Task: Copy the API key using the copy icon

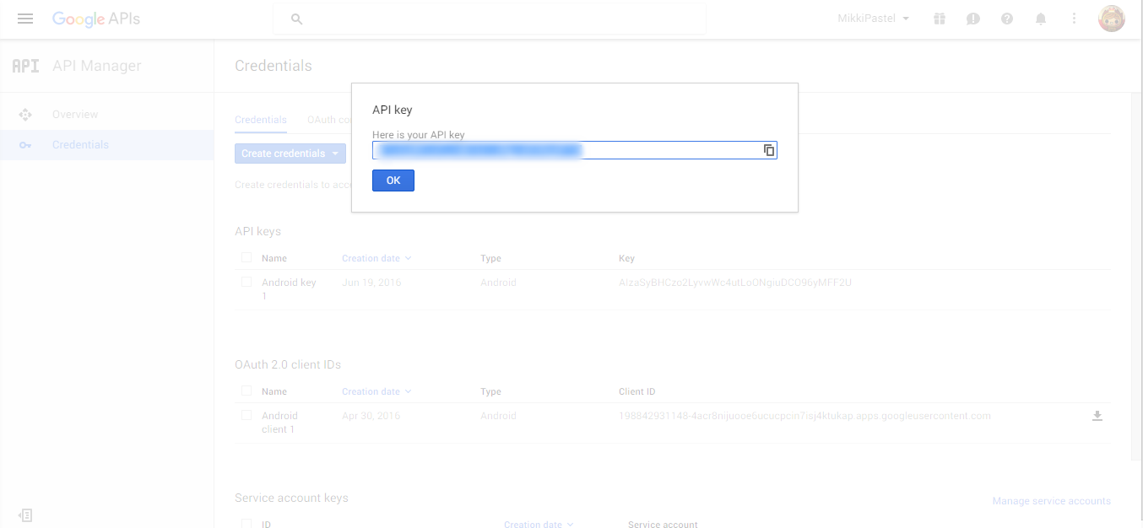Action: [768, 149]
